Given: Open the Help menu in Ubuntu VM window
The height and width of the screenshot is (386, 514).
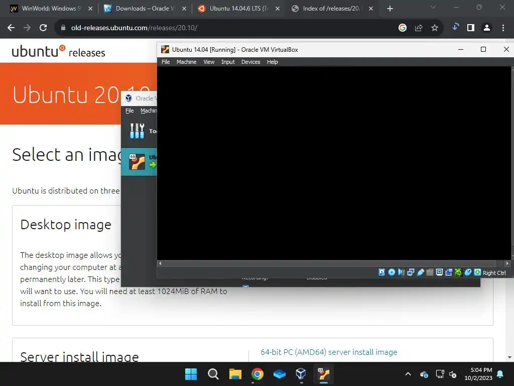Looking at the screenshot, I should pyautogui.click(x=272, y=62).
